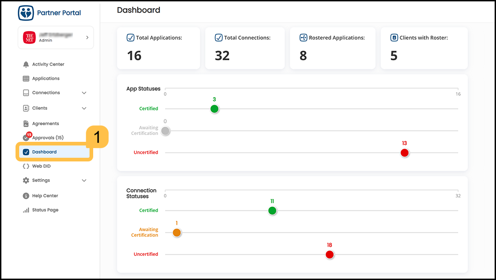Click the App Statuses heading
Screen dimensions: 496x280
[143, 89]
